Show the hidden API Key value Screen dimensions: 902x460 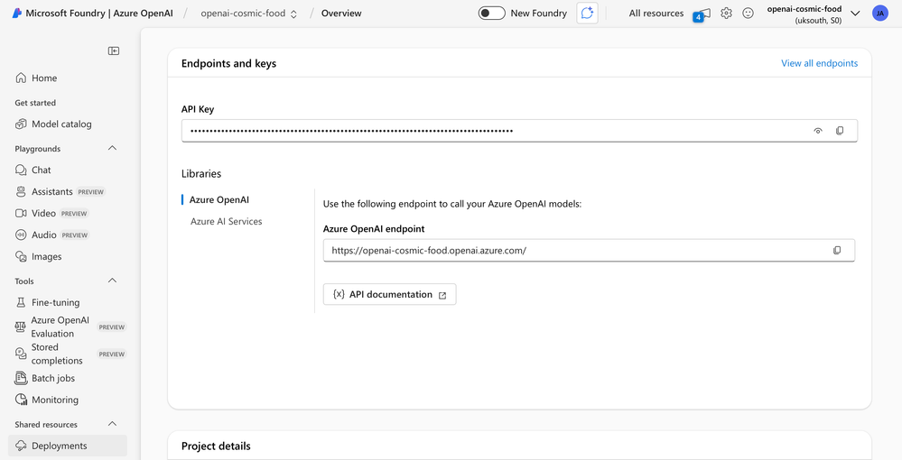pos(818,131)
